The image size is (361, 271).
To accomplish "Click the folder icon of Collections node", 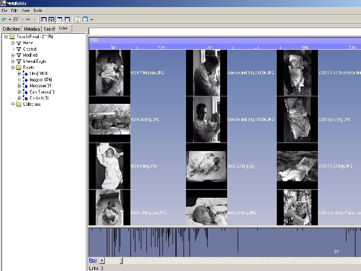I will [x=19, y=104].
